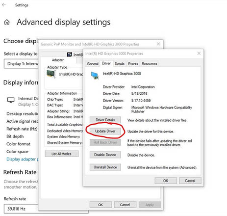Click the Uninstall Device button

[x=105, y=167]
